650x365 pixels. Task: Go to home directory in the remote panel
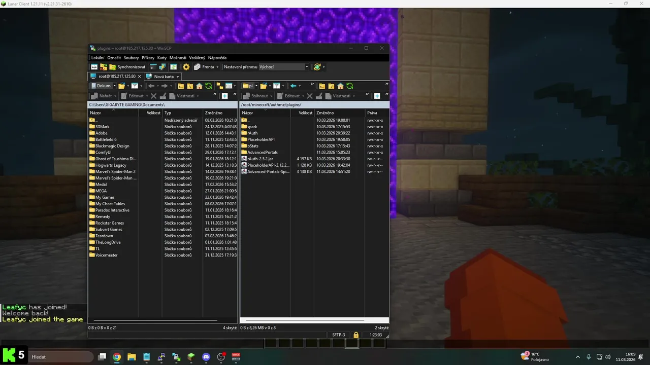pyautogui.click(x=340, y=86)
